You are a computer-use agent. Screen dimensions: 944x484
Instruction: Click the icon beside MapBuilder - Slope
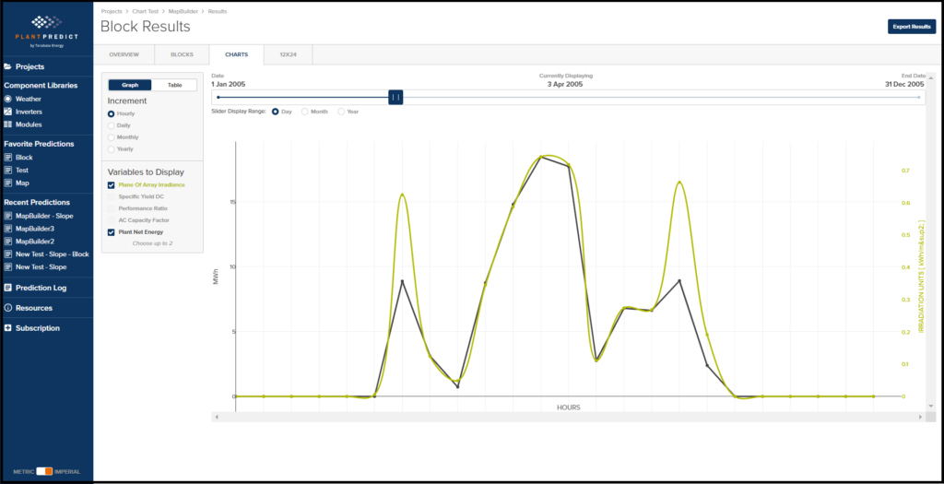pyautogui.click(x=7, y=216)
